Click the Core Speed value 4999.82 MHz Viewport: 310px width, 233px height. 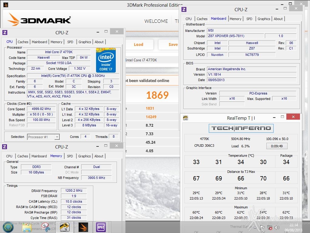pos(41,109)
